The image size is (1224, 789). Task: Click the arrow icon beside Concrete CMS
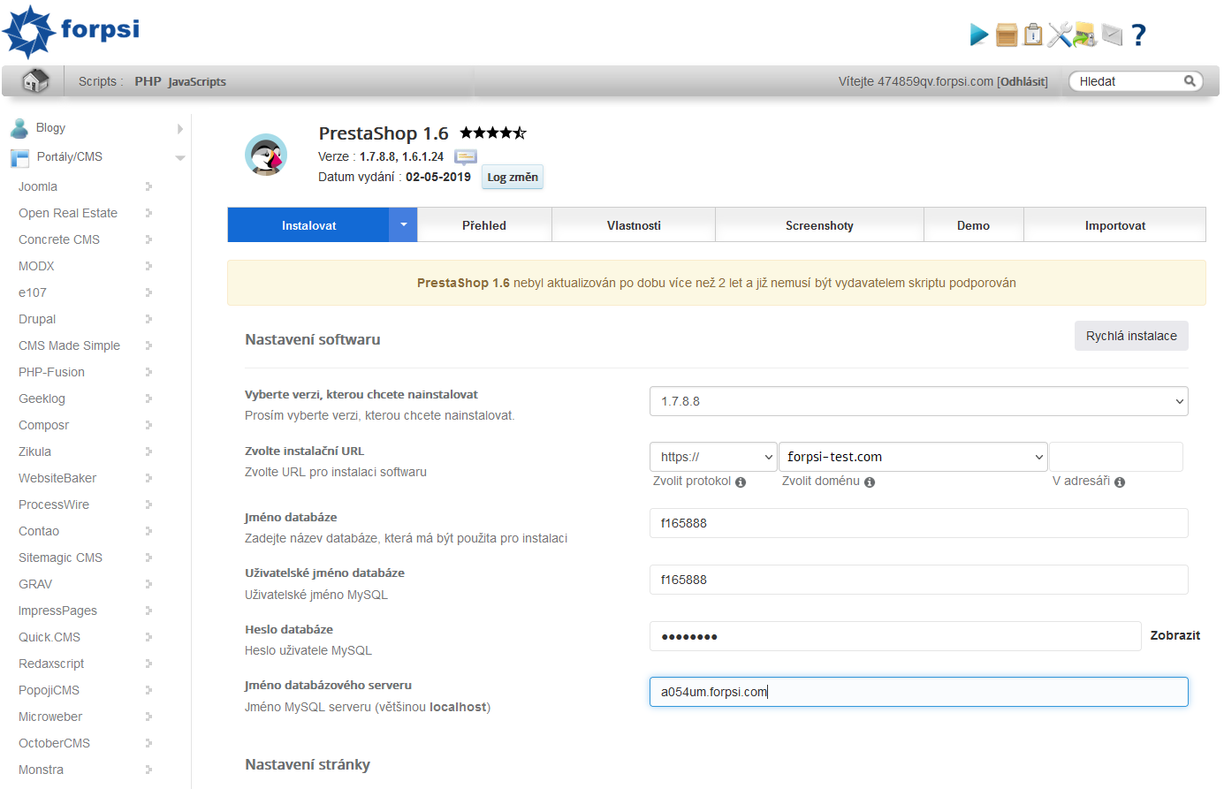[148, 239]
